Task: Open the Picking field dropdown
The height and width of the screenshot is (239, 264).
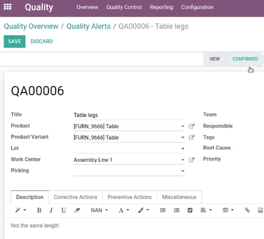Action: [x=182, y=171]
